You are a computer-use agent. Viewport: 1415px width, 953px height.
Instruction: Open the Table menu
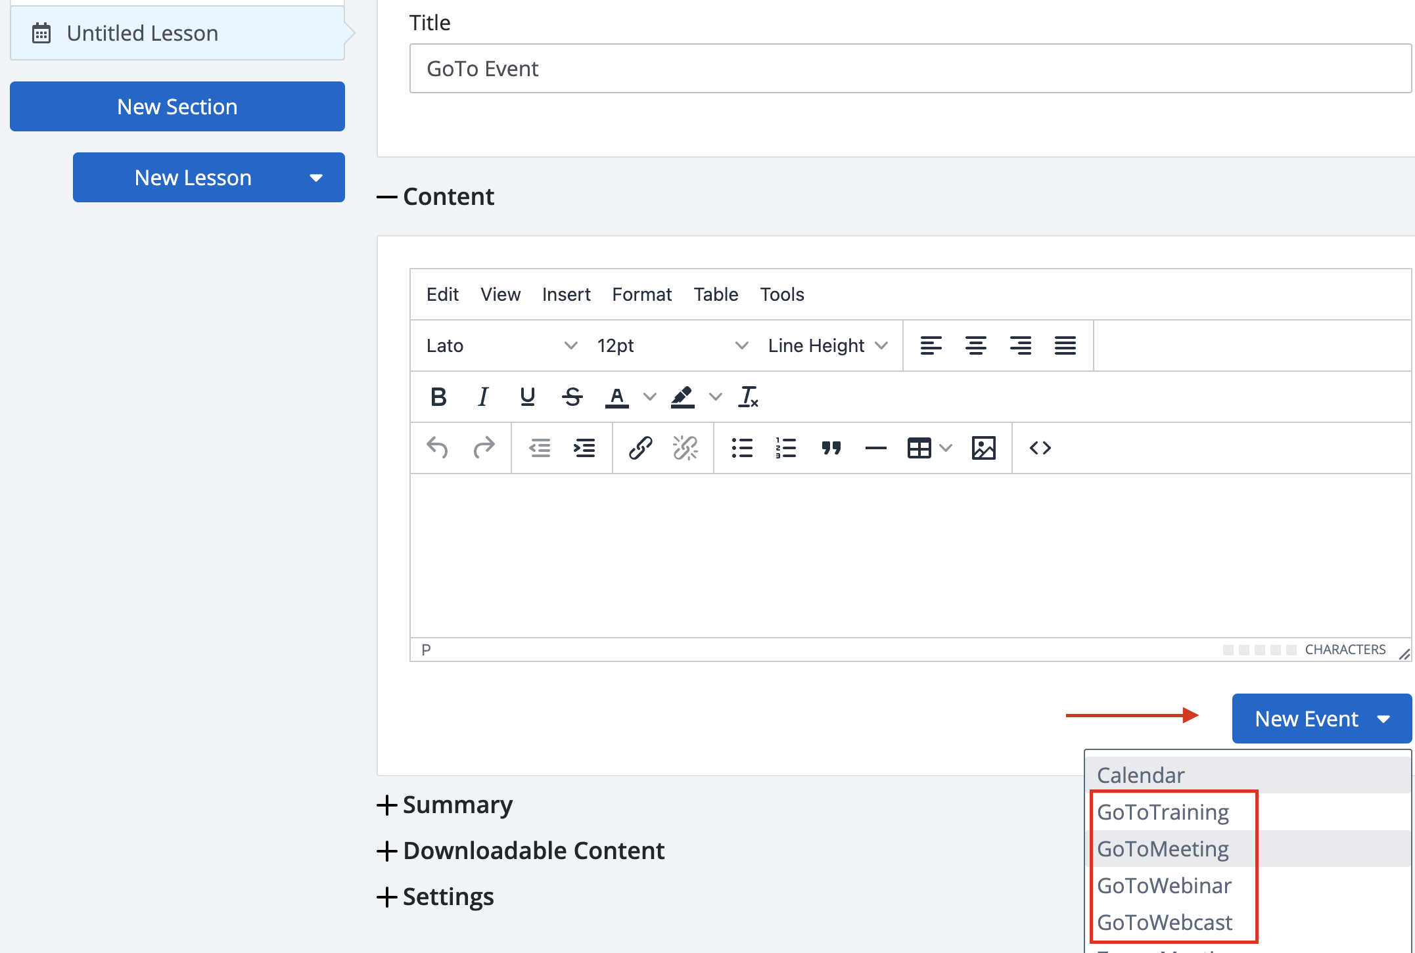tap(716, 294)
